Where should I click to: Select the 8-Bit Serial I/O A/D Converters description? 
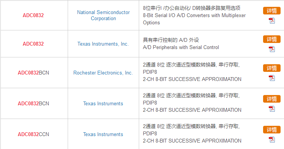click(x=194, y=19)
